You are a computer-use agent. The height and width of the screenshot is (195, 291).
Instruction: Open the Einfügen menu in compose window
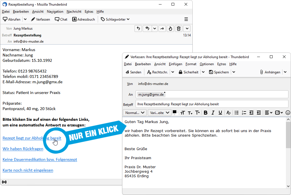coord(175,64)
